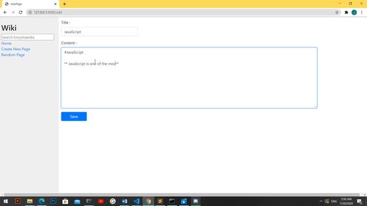Image resolution: width=367 pixels, height=206 pixels.
Task: Open the Chrome three-dot menu
Action: [x=362, y=13]
